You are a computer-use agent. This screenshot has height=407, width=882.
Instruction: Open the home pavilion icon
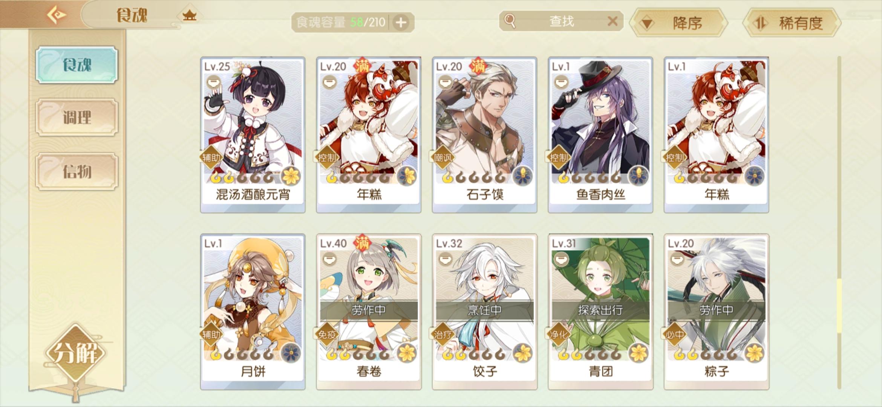coord(190,16)
